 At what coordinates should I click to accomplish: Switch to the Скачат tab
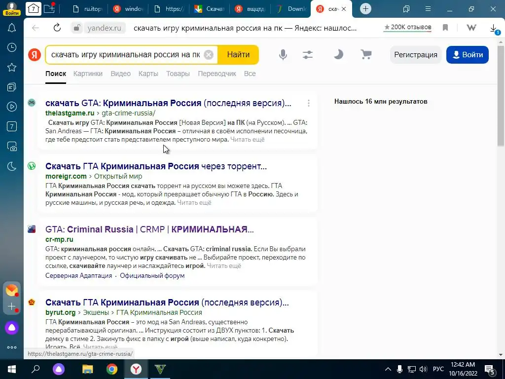click(209, 9)
